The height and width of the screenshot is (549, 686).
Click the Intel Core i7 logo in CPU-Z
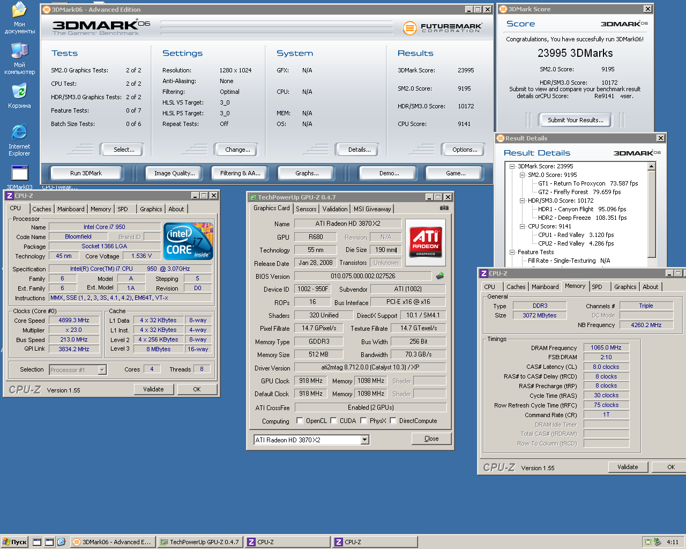click(x=189, y=241)
